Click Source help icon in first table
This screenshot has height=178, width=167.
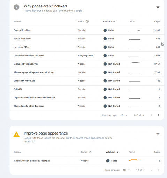(87, 21)
